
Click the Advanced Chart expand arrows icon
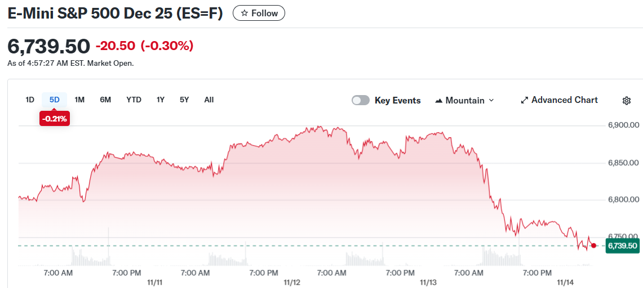point(525,100)
